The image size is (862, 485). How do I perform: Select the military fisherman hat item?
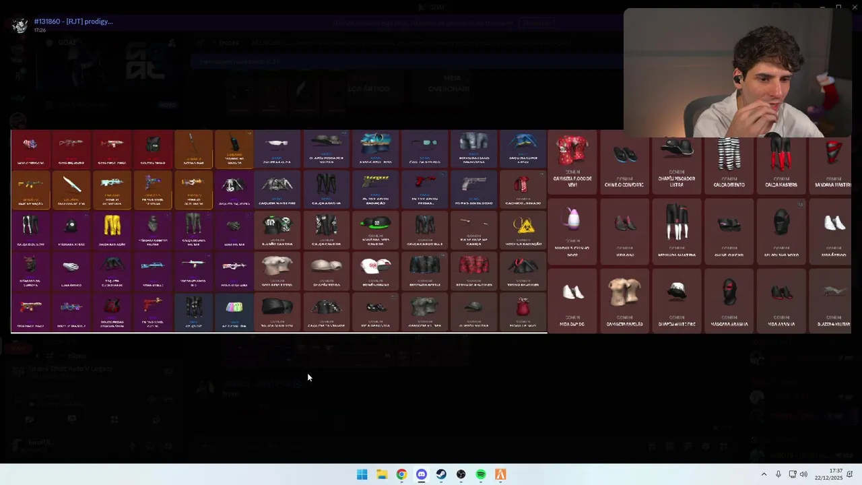pos(326,148)
